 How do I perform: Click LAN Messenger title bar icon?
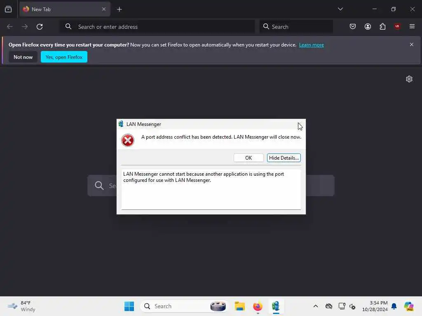tap(121, 124)
